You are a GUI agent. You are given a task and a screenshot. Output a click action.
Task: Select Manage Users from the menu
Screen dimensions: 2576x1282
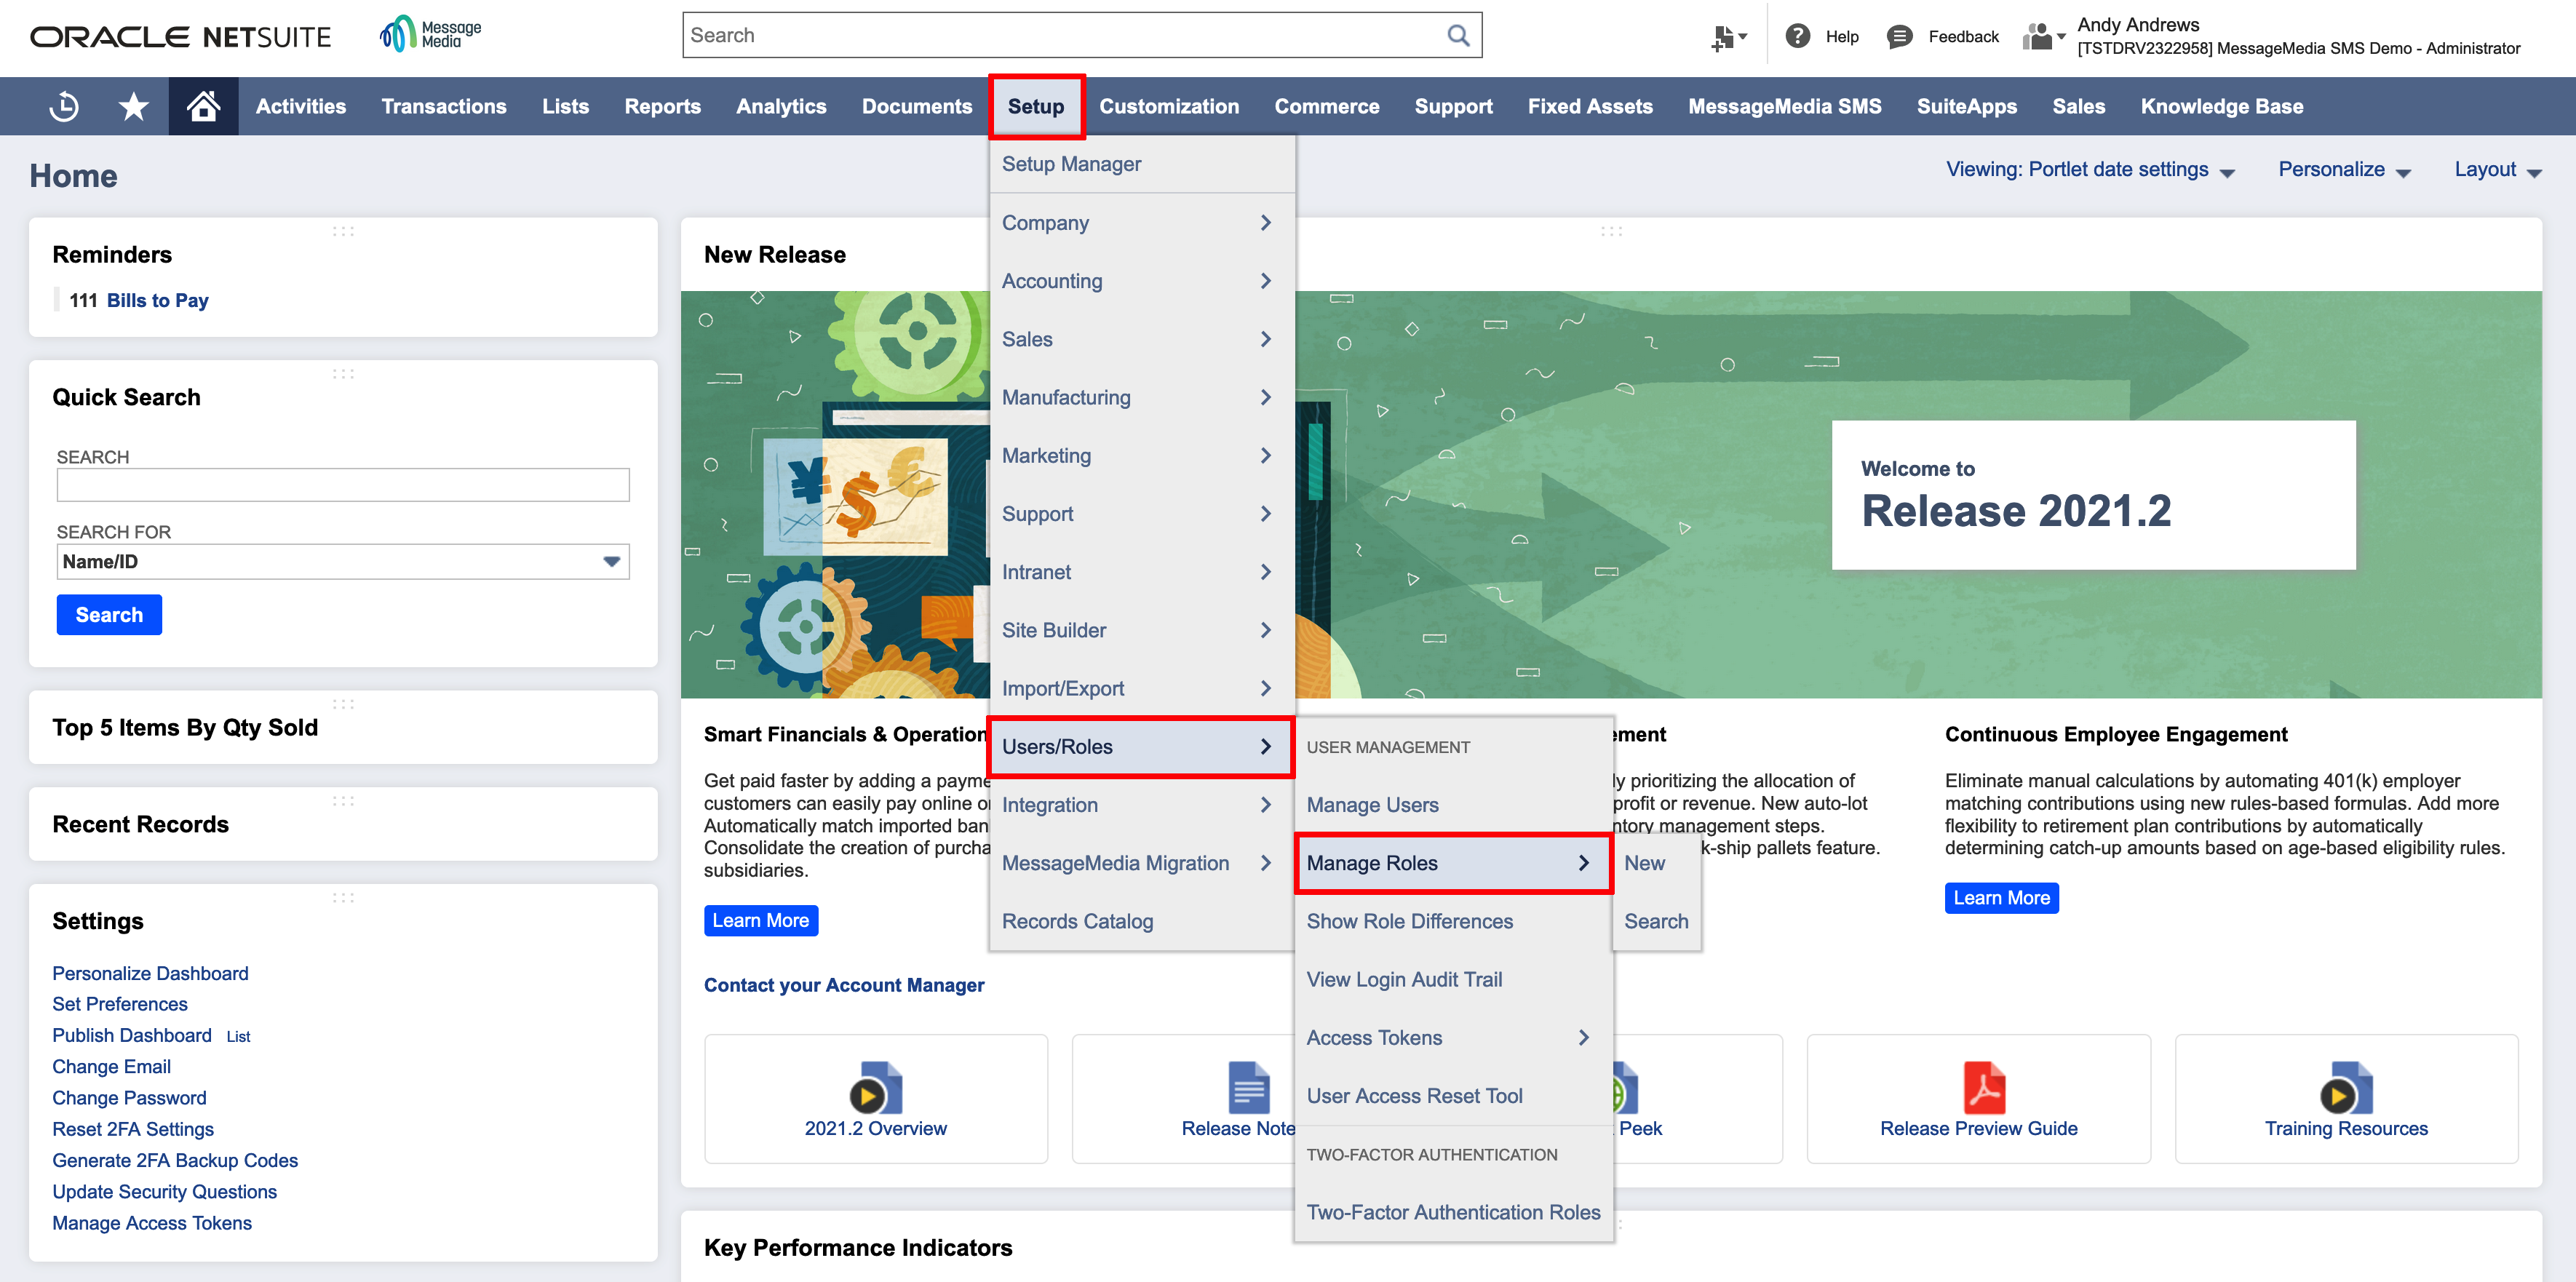[1372, 804]
